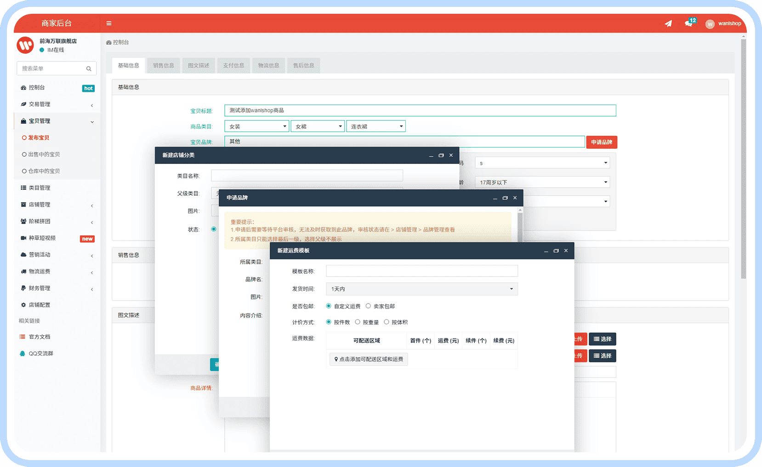Open the paper plane shortcut icon
762x467 pixels.
point(668,23)
